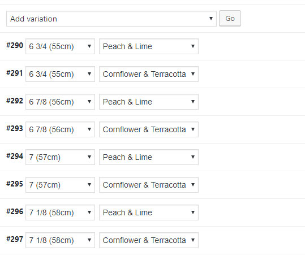Select the #290 variation row header
Image resolution: width=305 pixels, height=256 pixels.
point(15,45)
